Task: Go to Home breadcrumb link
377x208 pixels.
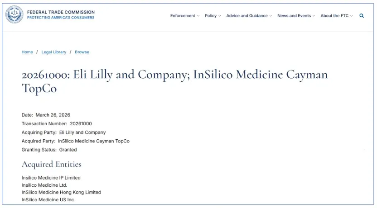Action: pyautogui.click(x=27, y=52)
